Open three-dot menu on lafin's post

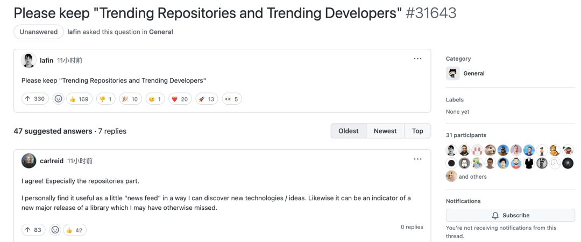click(x=417, y=58)
